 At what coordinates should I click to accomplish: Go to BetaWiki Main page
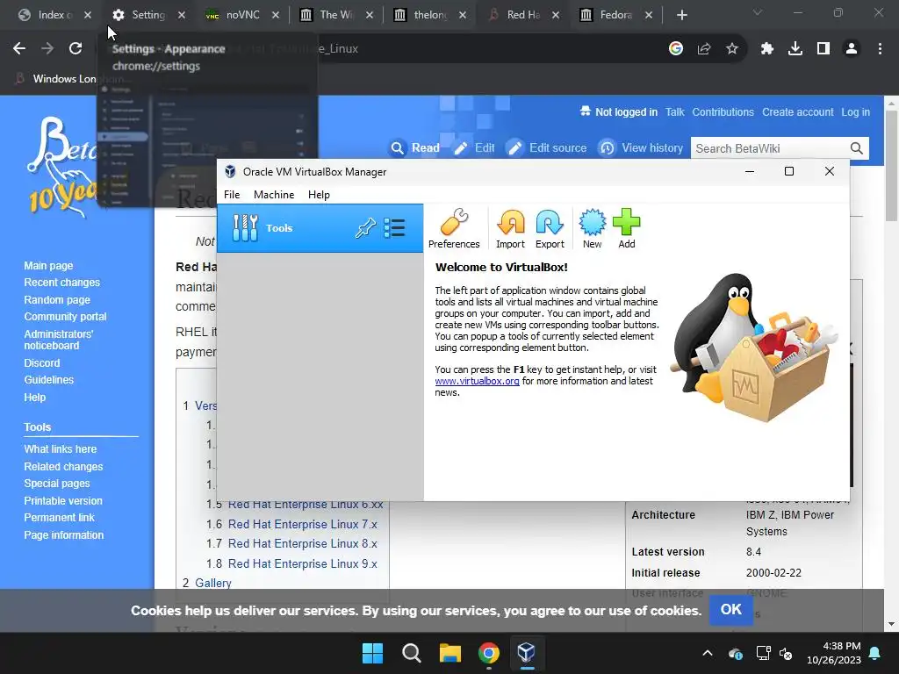pos(48,266)
